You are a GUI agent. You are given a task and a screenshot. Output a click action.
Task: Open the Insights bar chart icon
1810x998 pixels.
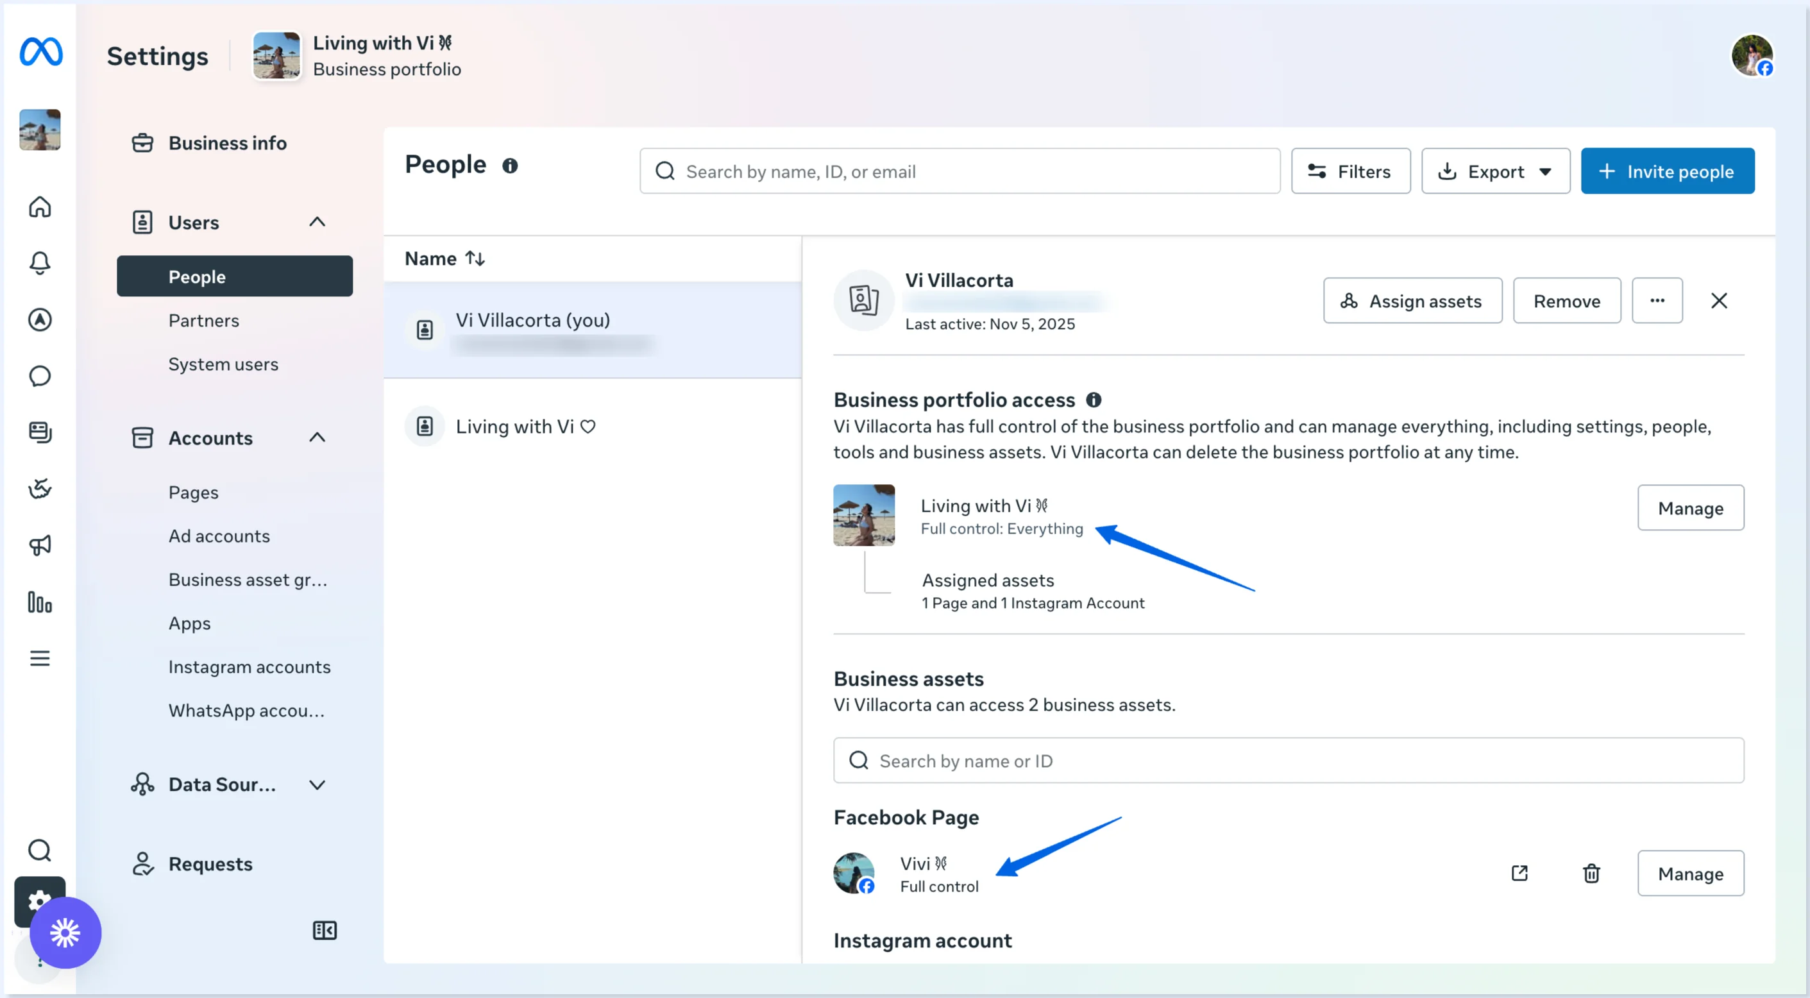tap(39, 602)
